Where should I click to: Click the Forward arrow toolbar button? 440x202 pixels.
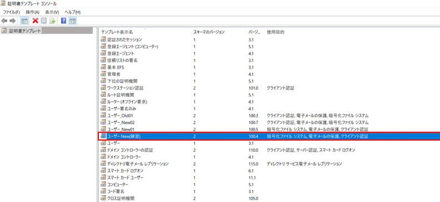tap(13, 20)
